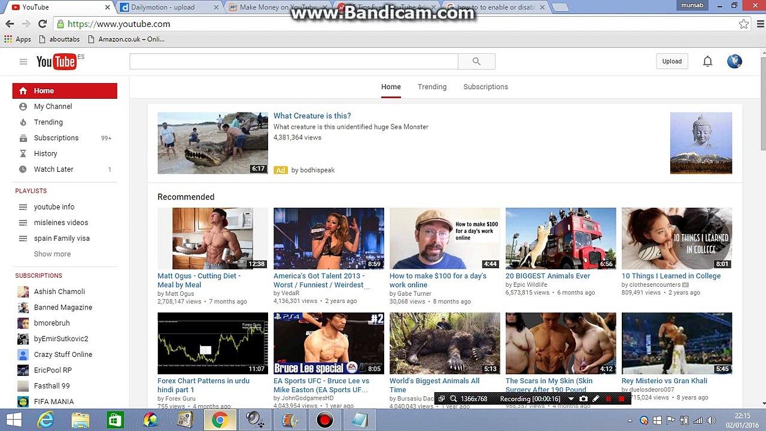Open the Trending tab in page header
This screenshot has width=766, height=431.
(432, 87)
